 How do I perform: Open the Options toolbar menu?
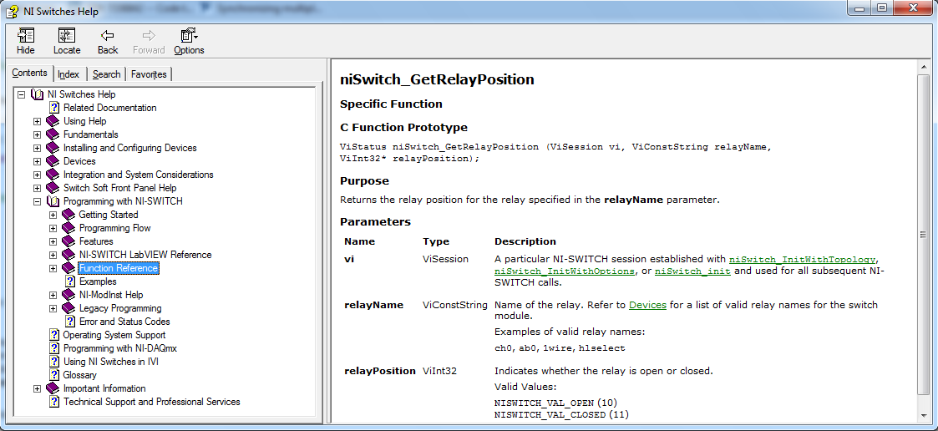tap(189, 41)
